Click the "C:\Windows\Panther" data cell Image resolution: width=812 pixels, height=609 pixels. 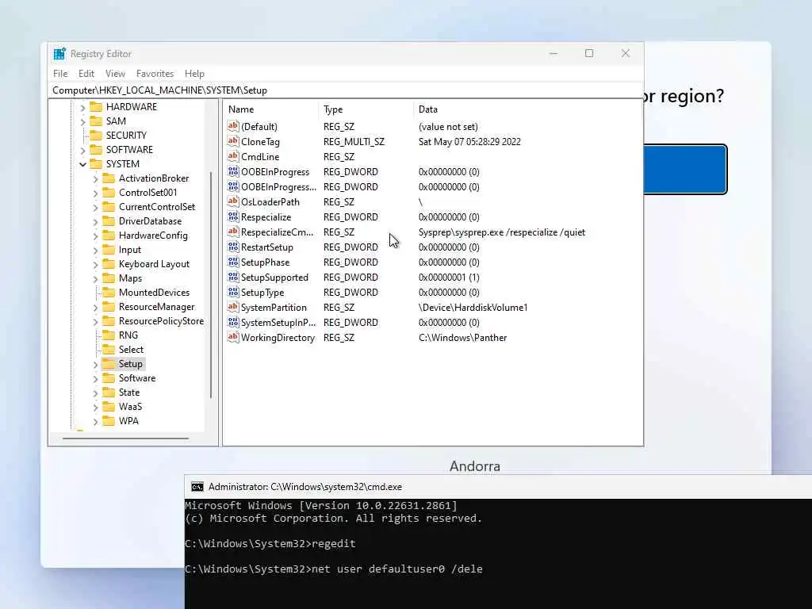[x=462, y=338]
